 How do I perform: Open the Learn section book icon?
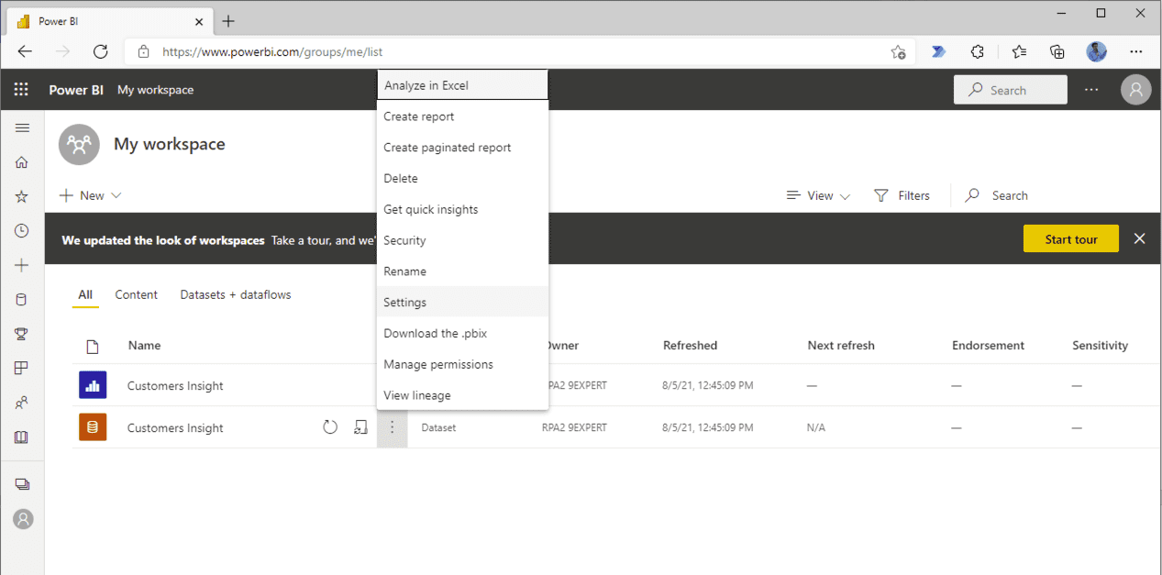click(23, 437)
